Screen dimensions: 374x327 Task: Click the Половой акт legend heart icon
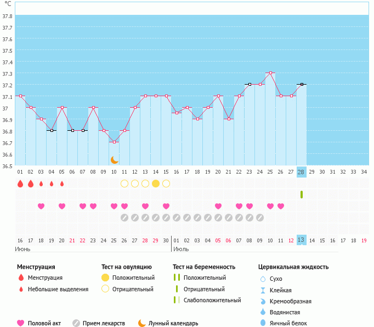click(21, 323)
